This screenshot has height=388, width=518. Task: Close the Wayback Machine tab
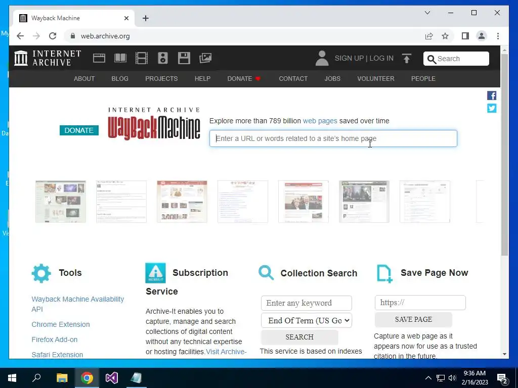126,18
